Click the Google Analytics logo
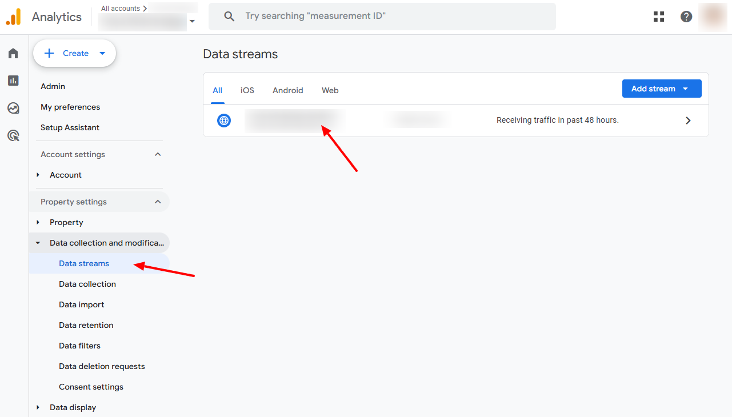This screenshot has height=417, width=732. pos(13,17)
